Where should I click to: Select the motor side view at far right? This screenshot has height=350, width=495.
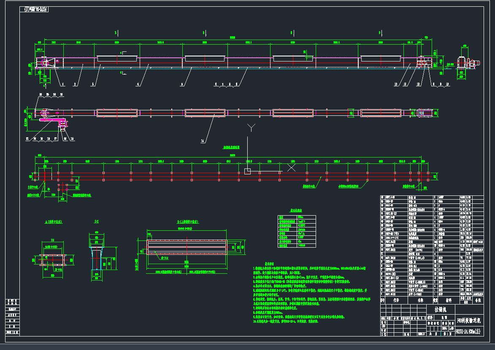click(x=468, y=62)
